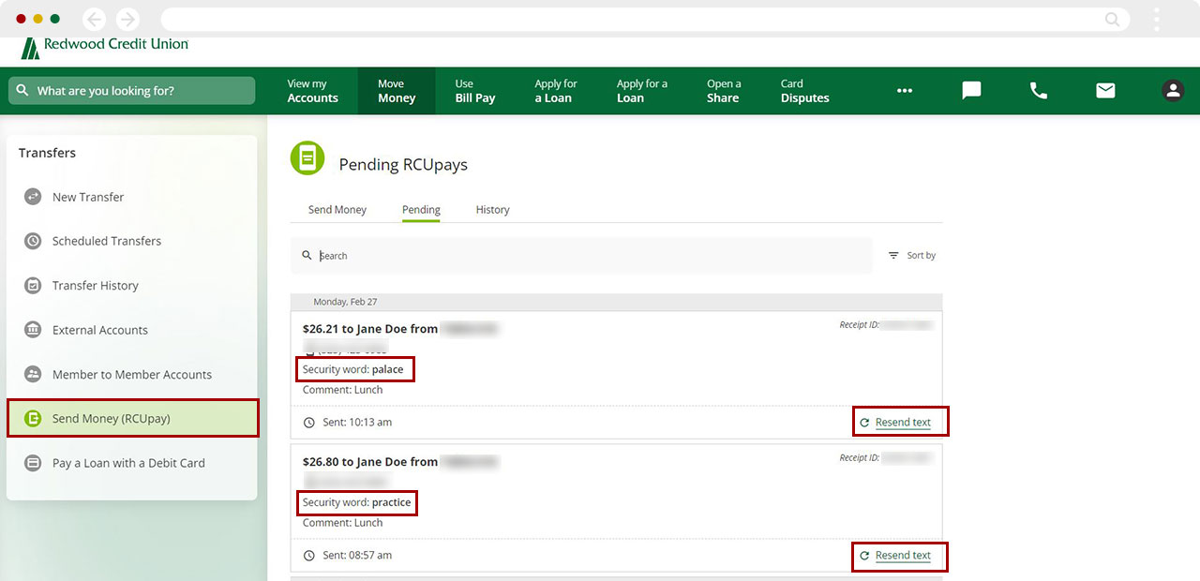Click the 'What are you looking for?' search box

click(132, 91)
